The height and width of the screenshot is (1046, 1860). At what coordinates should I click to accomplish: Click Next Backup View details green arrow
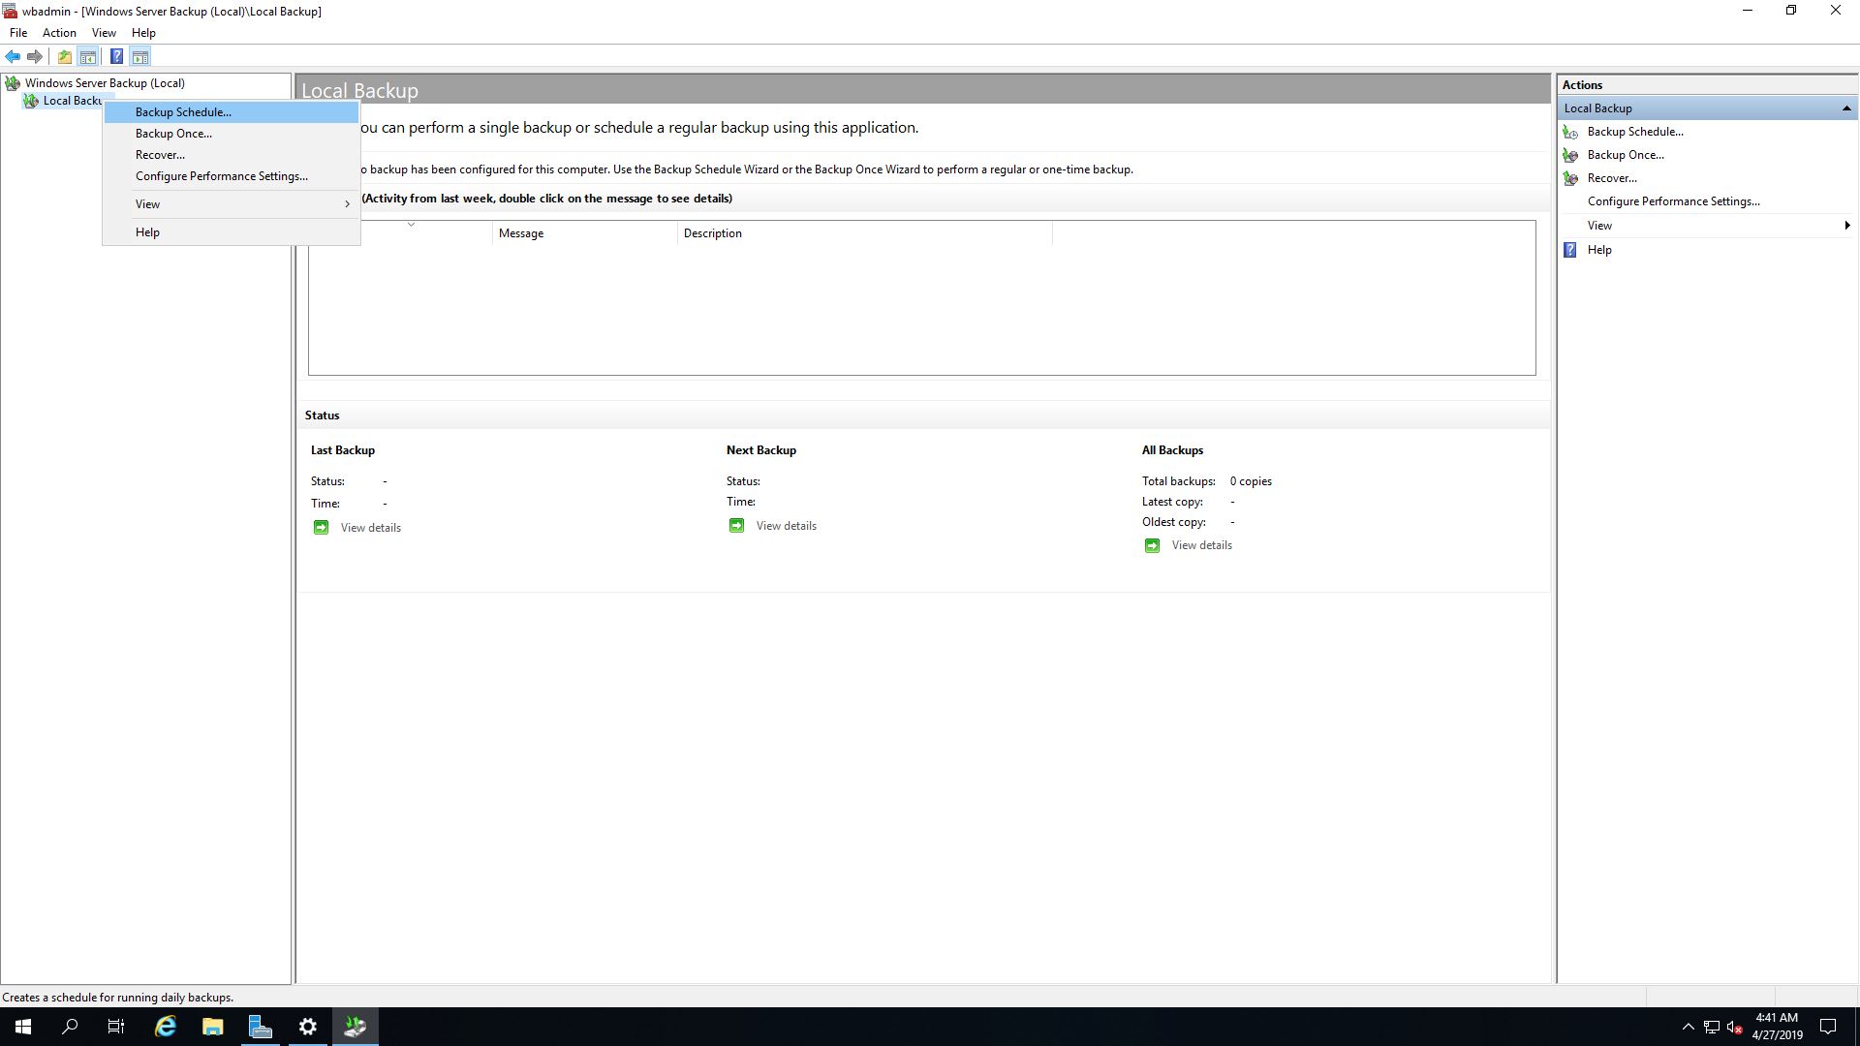[736, 526]
